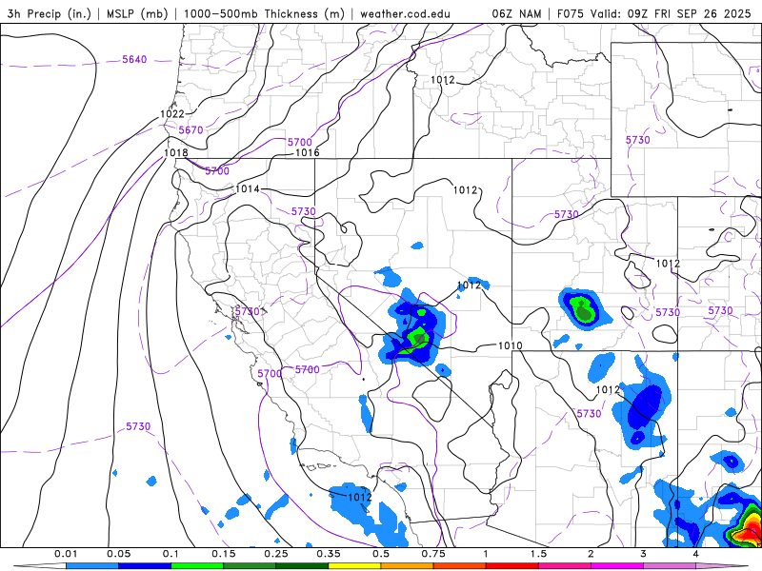This screenshot has height=571, width=762.
Task: Click the weather.cod.edu text
Action: click(406, 13)
